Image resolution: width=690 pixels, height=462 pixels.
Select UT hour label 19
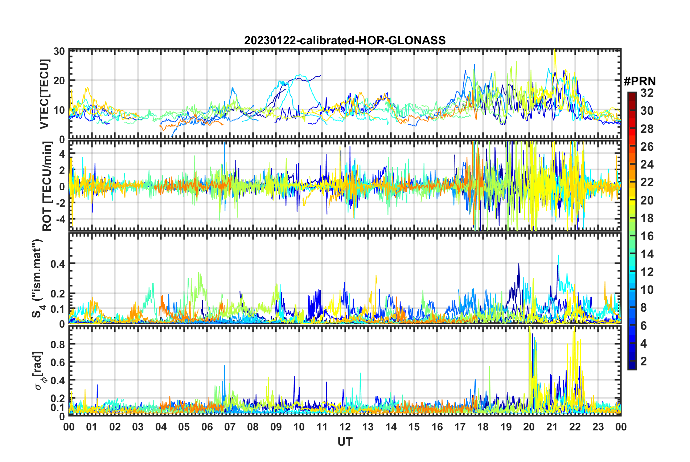click(x=506, y=427)
